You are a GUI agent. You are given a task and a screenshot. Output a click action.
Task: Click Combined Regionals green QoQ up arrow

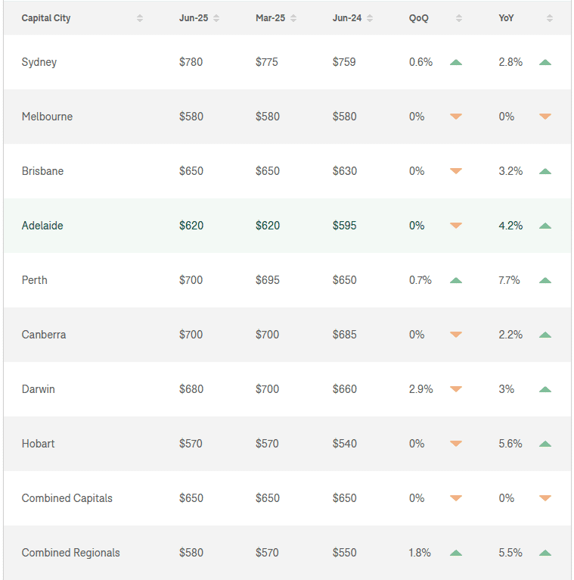[455, 553]
